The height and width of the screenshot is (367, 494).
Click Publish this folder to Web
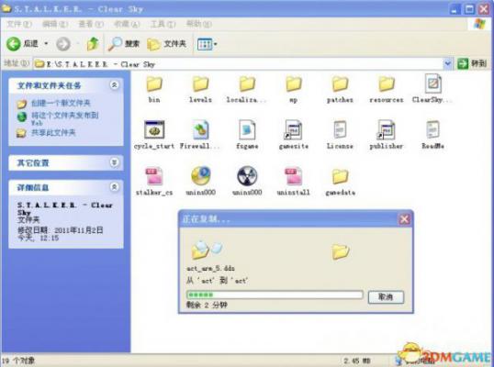pyautogui.click(x=64, y=118)
